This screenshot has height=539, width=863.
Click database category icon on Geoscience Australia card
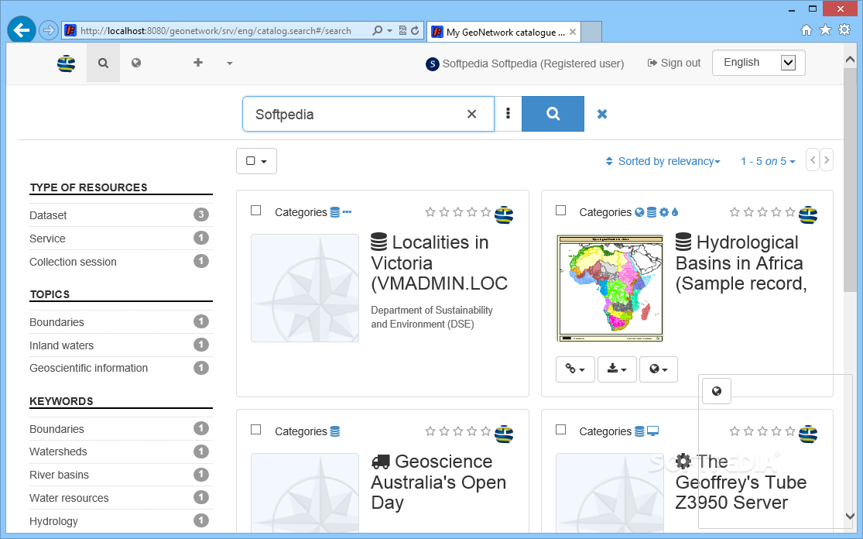[x=334, y=431]
